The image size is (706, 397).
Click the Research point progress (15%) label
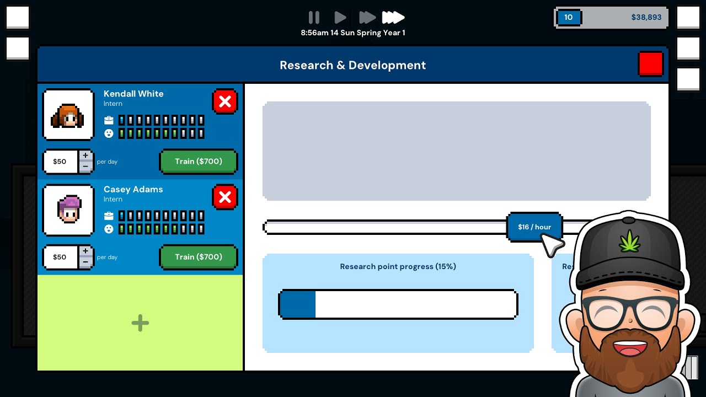[x=398, y=266]
